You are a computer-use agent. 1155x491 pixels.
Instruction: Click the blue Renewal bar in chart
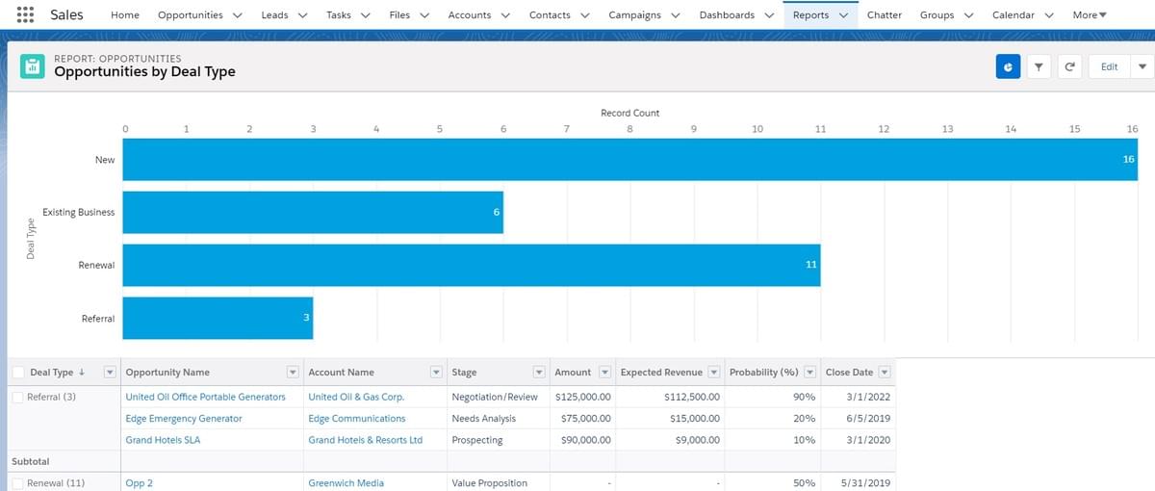pos(471,265)
